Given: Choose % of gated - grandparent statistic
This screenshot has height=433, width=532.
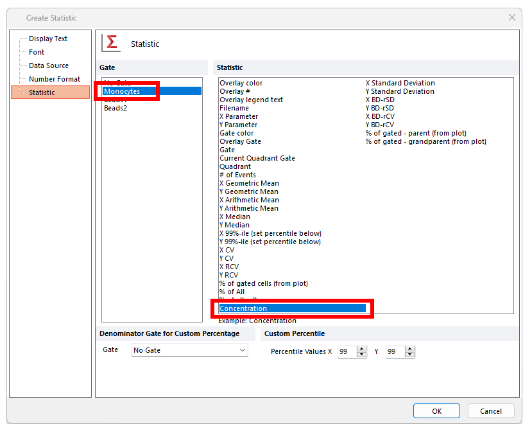Looking at the screenshot, I should [426, 141].
